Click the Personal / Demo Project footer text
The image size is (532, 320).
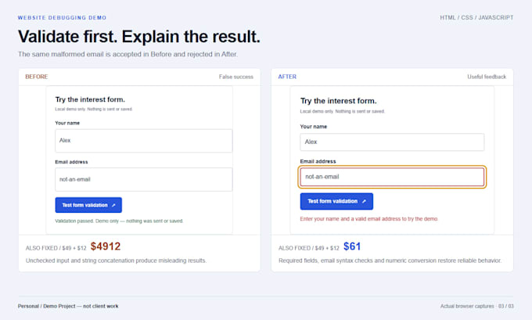pos(68,306)
